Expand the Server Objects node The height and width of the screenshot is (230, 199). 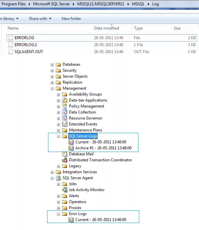(x=52, y=77)
